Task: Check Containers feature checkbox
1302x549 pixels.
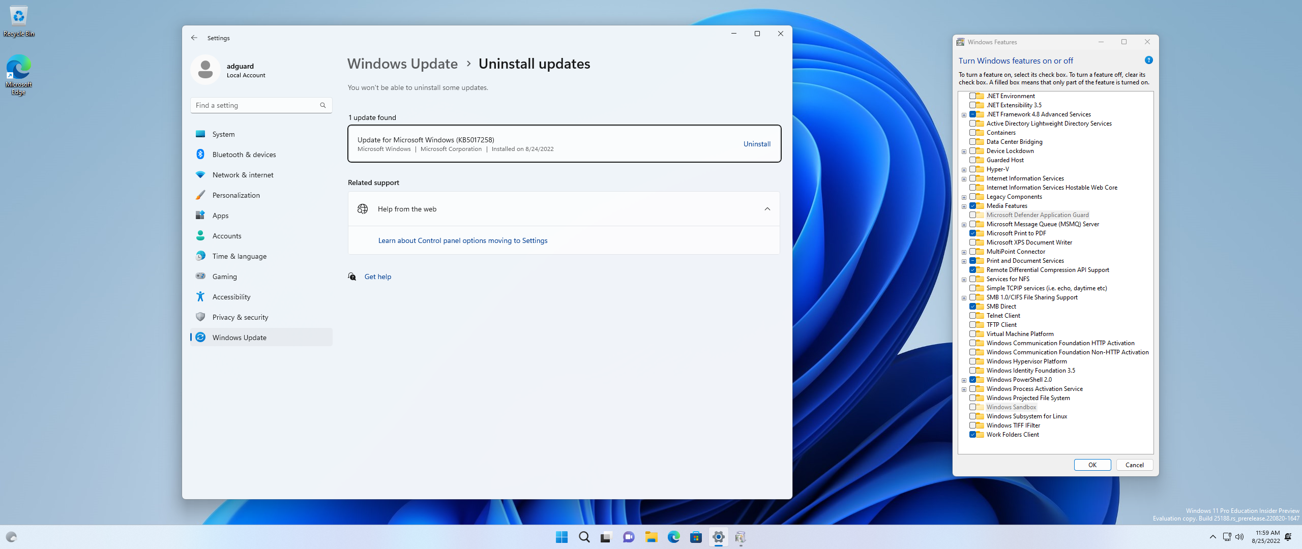Action: click(972, 132)
